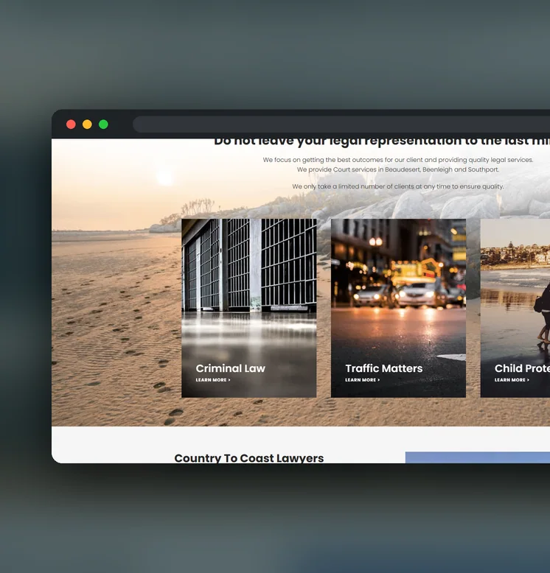Click the Traffic Matters heading
550x573 pixels.
click(x=383, y=368)
